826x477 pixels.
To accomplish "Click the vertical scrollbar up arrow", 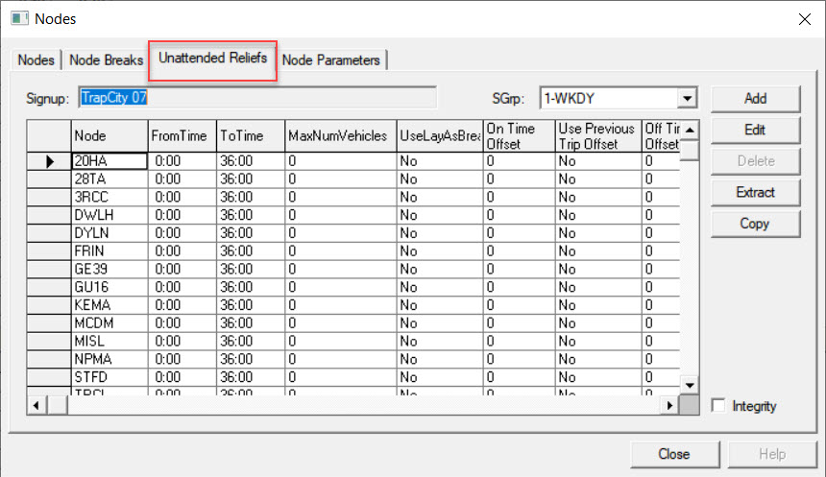I will pos(689,130).
